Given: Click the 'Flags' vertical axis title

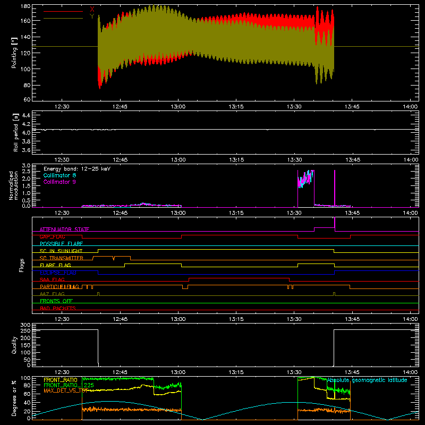Looking at the screenshot, I should coord(21,265).
